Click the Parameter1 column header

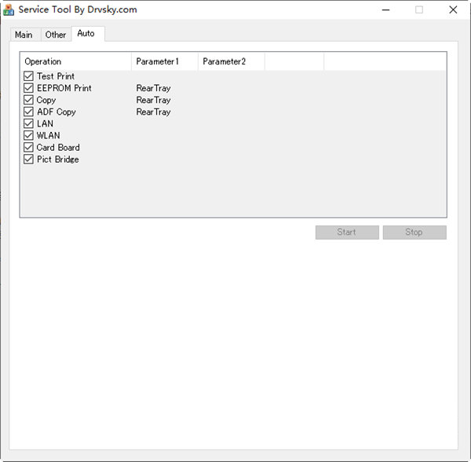(165, 61)
